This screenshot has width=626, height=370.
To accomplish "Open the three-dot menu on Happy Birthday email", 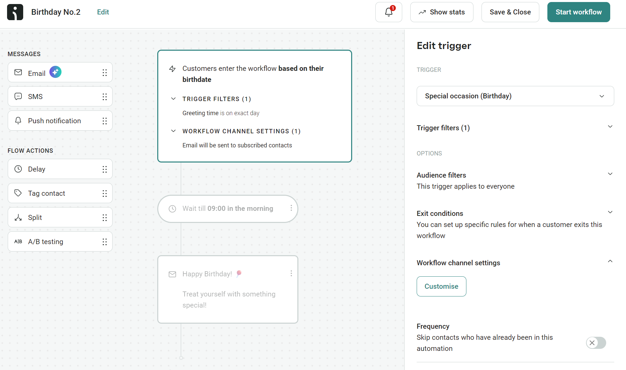I will 291,273.
